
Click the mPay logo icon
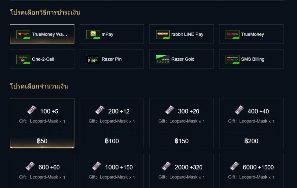[x=93, y=34]
